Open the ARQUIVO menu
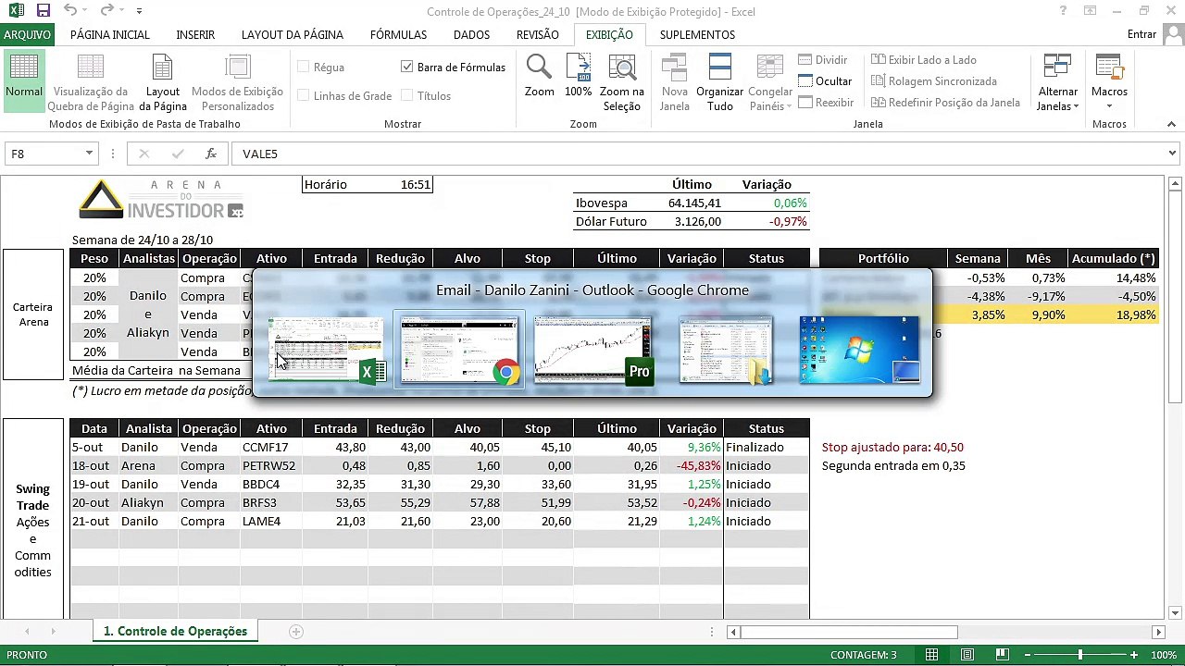Image resolution: width=1185 pixels, height=666 pixels. point(27,34)
